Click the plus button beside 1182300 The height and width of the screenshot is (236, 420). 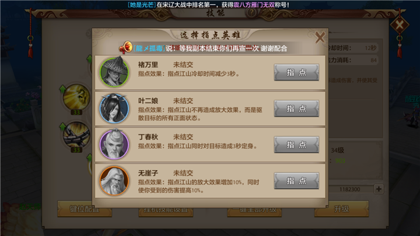click(379, 189)
